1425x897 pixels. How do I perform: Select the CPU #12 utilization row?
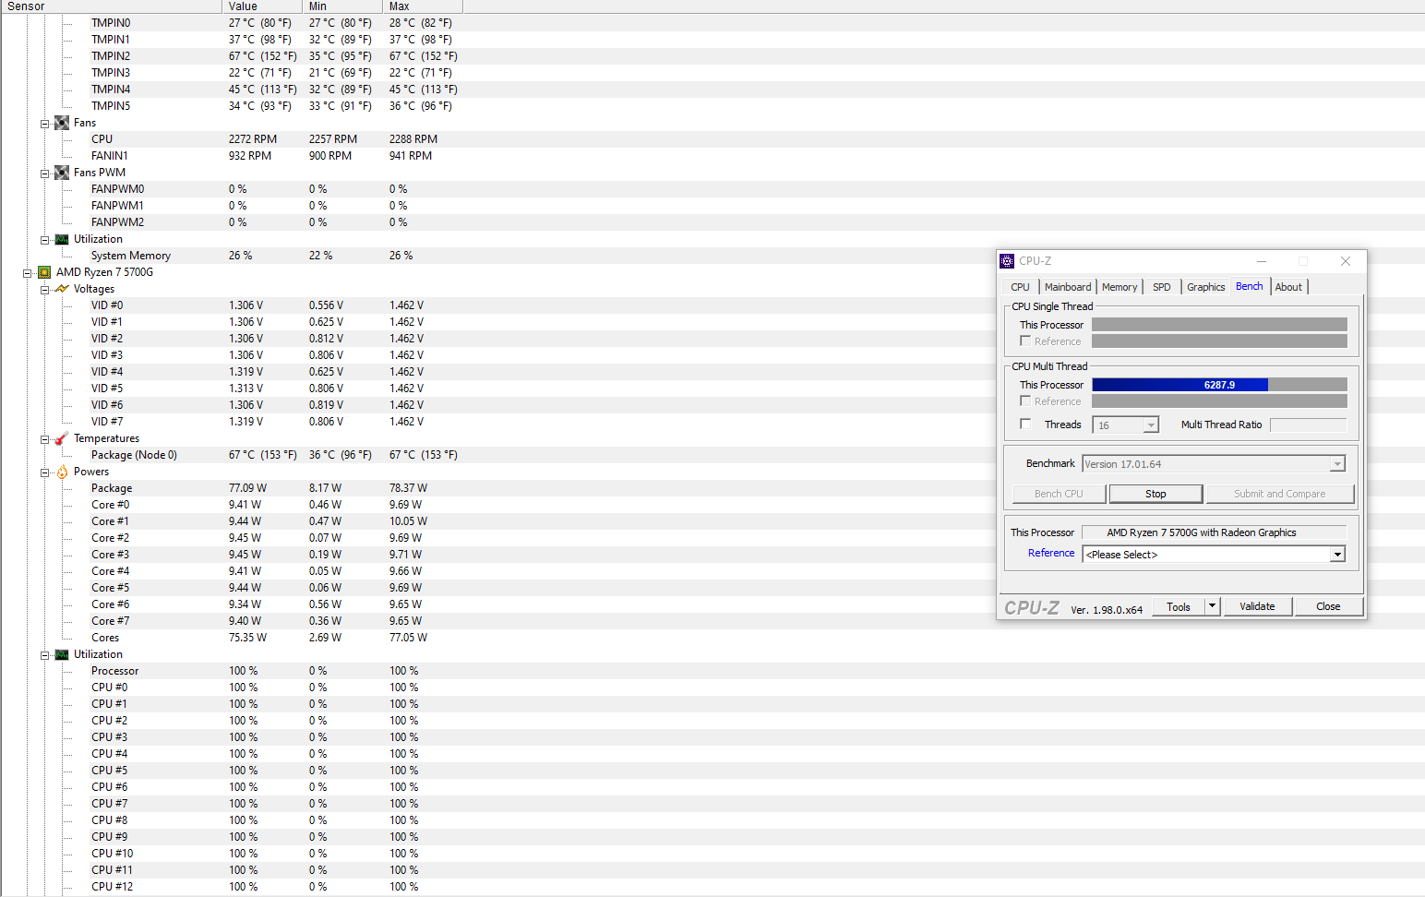(x=712, y=887)
